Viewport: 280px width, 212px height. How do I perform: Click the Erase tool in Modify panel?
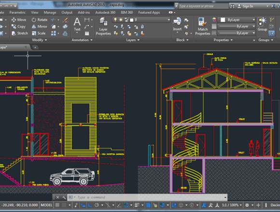(x=65, y=20)
